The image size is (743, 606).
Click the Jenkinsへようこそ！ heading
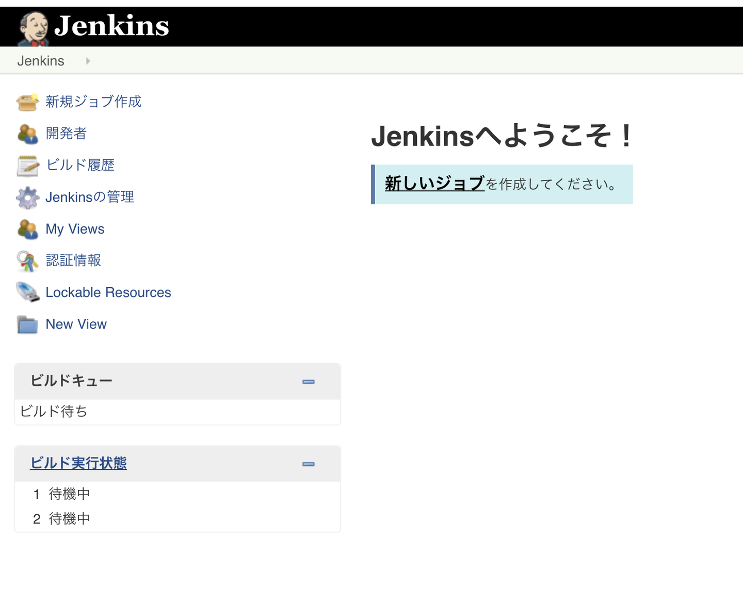[502, 136]
